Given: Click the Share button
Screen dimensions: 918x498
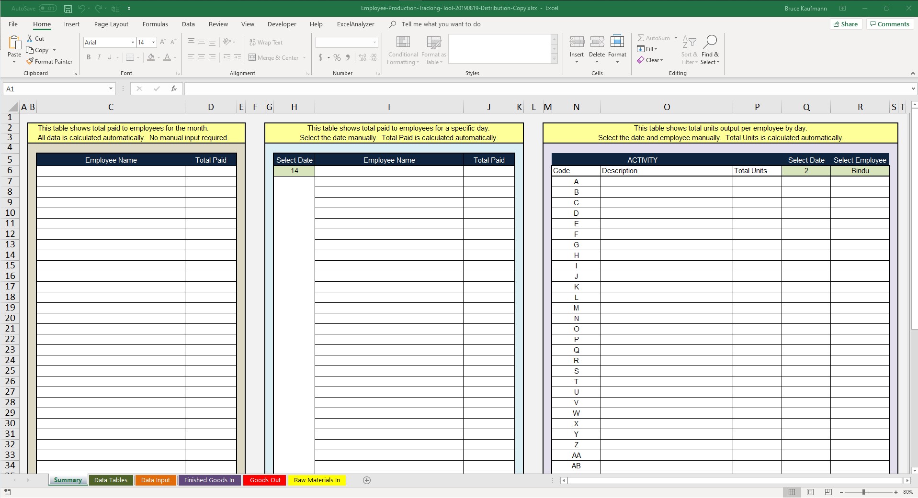Looking at the screenshot, I should (x=846, y=24).
